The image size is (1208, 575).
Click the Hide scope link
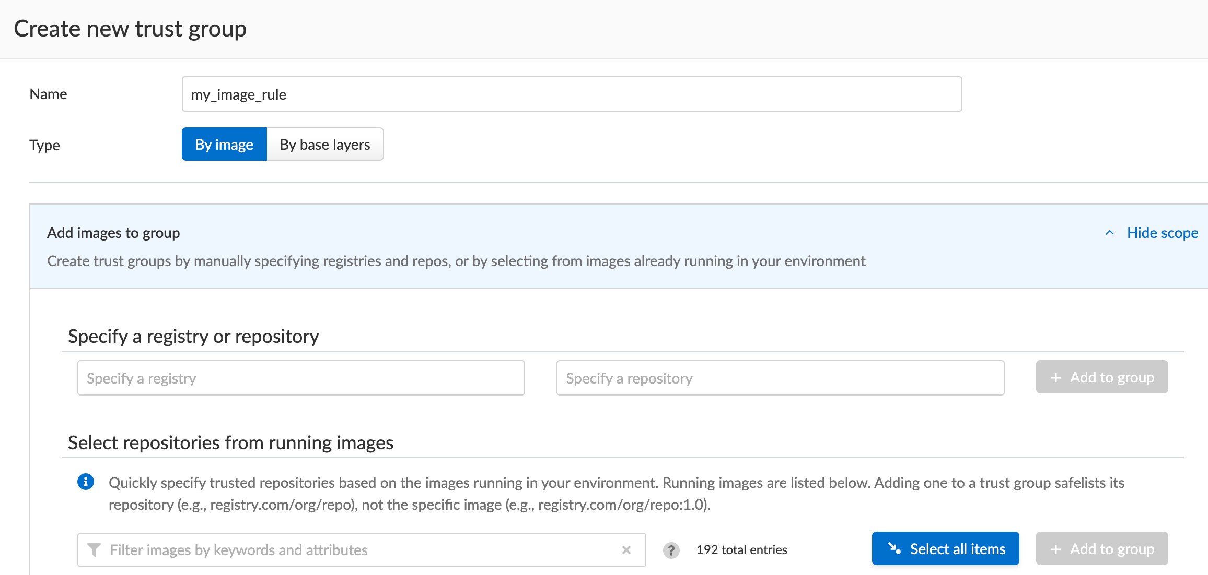[x=1163, y=233]
